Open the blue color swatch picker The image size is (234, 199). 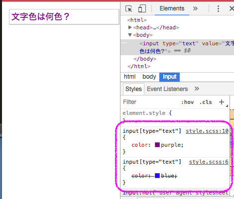[157, 176]
